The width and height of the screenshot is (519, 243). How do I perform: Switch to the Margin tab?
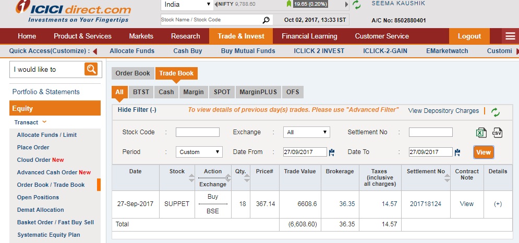point(194,92)
